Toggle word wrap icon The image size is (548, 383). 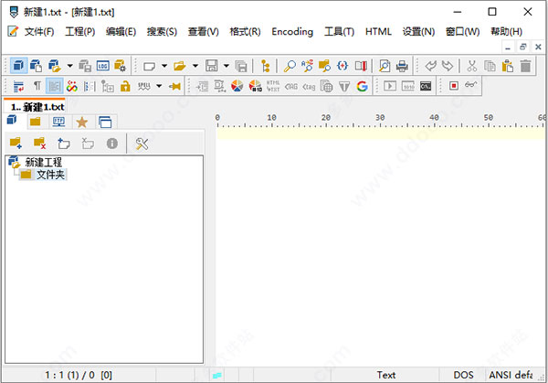(x=18, y=86)
